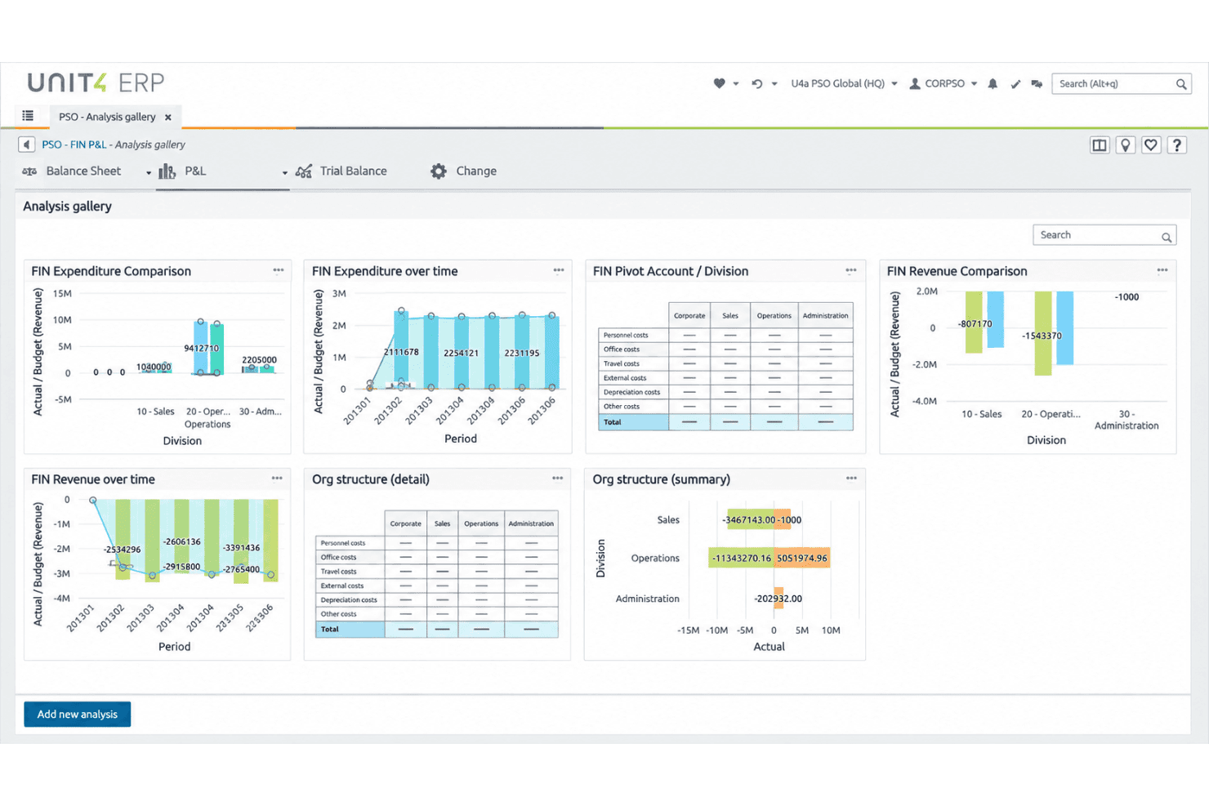Open the Org structure (summary) chart
This screenshot has height=806, width=1209.
[725, 575]
